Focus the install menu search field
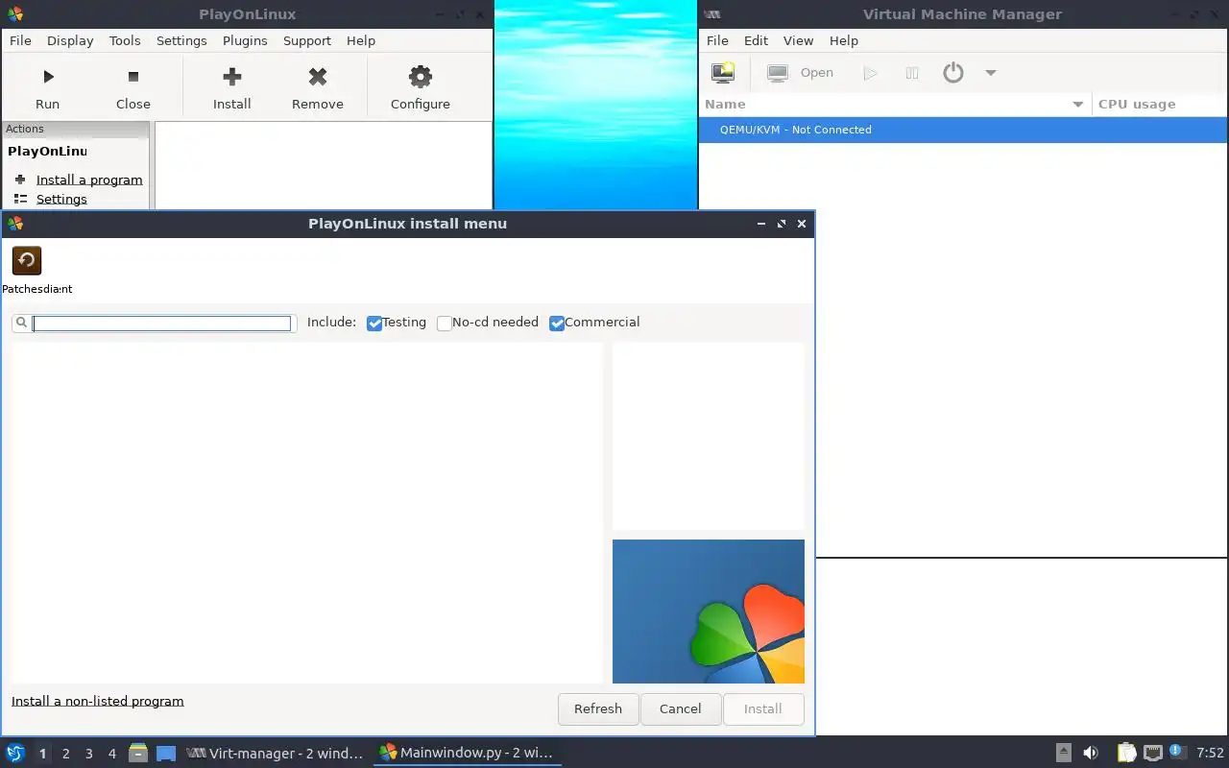The height and width of the screenshot is (768, 1229). point(161,324)
